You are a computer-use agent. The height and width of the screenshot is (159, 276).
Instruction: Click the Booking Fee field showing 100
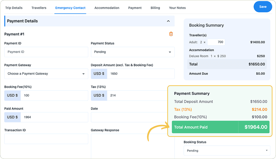tap(54, 95)
